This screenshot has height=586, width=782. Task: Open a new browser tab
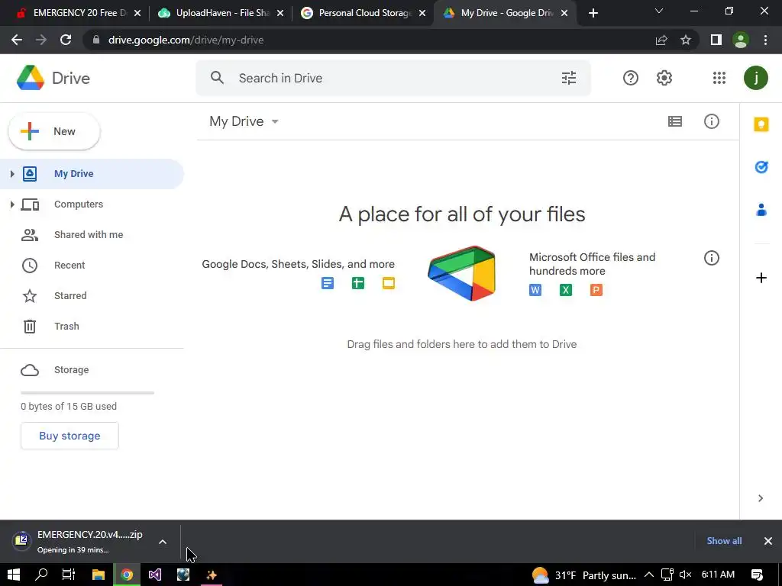point(593,13)
